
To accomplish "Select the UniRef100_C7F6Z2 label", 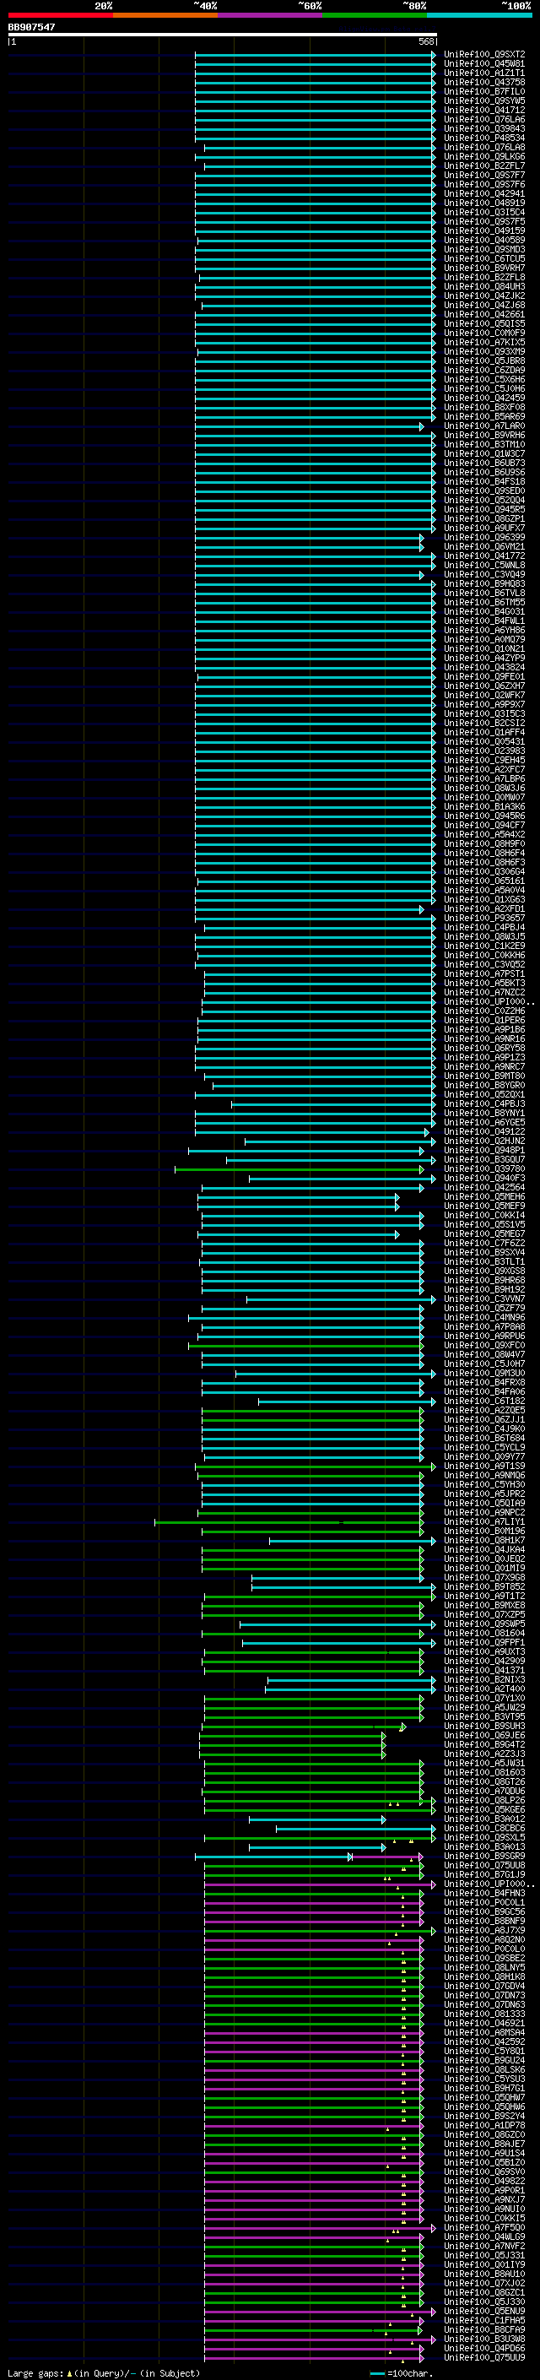I will (x=484, y=1244).
